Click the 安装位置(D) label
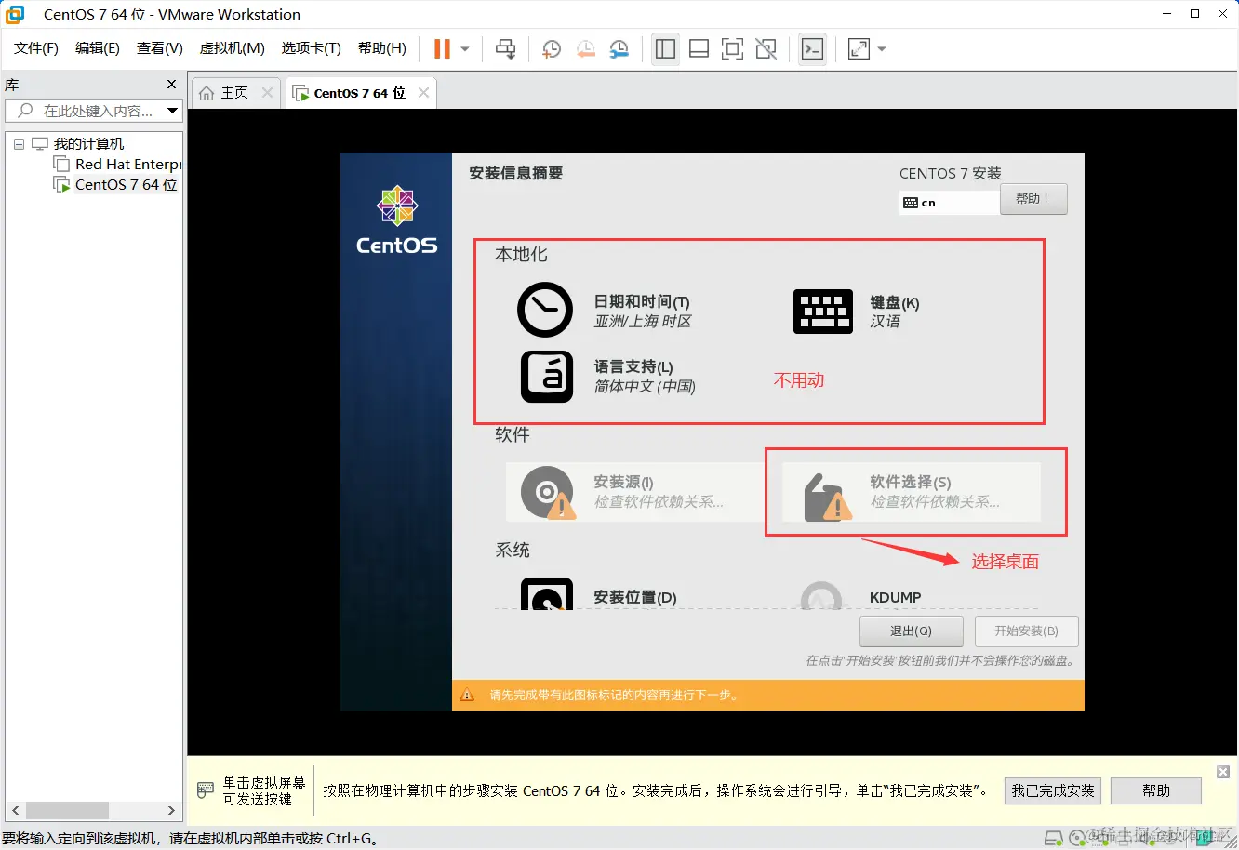The image size is (1239, 850). tap(635, 597)
